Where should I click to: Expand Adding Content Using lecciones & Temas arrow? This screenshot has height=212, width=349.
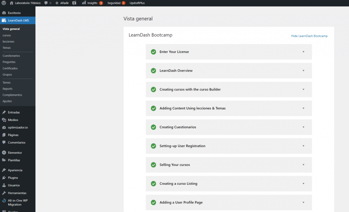[303, 108]
